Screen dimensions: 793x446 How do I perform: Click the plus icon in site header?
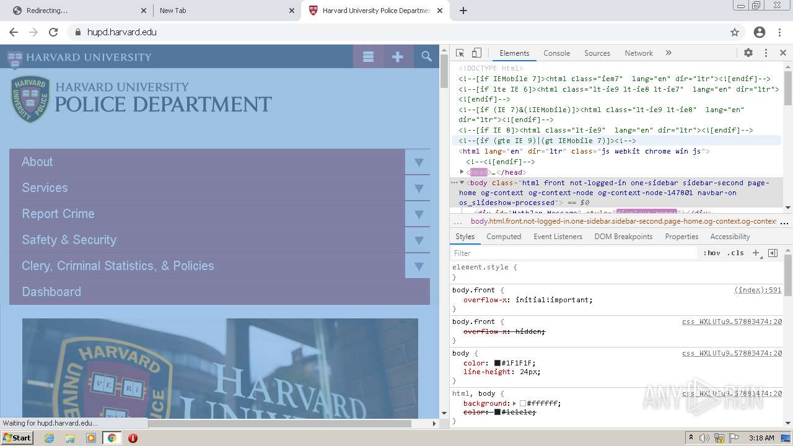pos(398,56)
